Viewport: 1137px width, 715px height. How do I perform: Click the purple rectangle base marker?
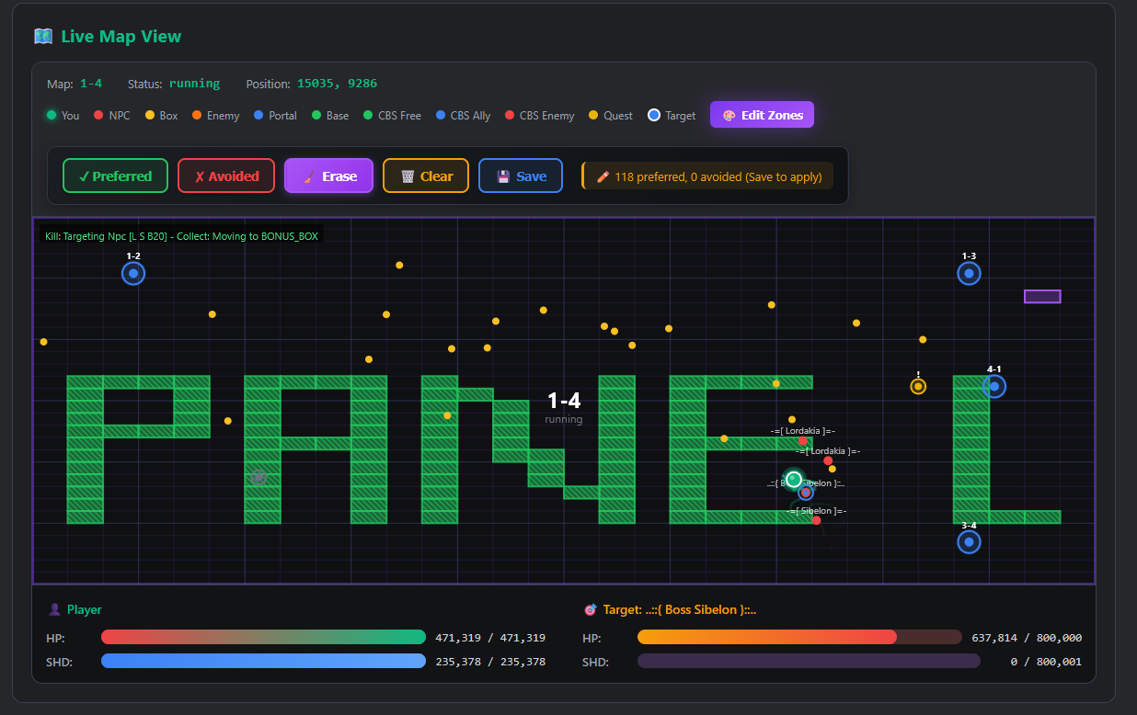(x=1042, y=297)
